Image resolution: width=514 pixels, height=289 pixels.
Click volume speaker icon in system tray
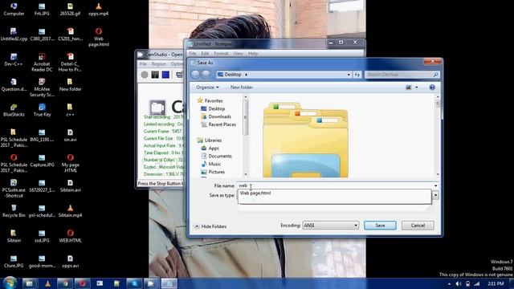(x=459, y=283)
